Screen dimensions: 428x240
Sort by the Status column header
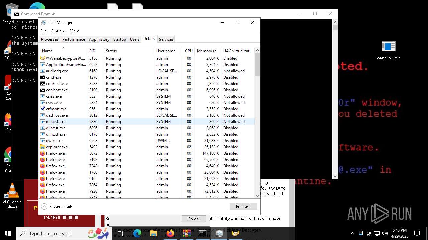129,51
